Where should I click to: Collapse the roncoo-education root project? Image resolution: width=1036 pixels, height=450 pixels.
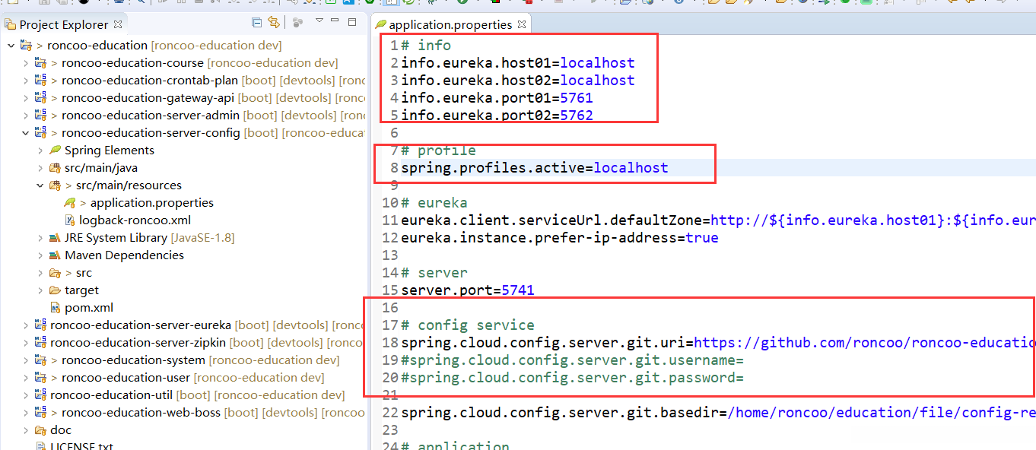11,46
